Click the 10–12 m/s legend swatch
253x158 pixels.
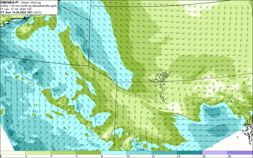pyautogui.click(x=139, y=153)
